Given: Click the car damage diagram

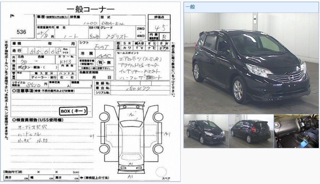Looking at the screenshot, I should (131, 138).
